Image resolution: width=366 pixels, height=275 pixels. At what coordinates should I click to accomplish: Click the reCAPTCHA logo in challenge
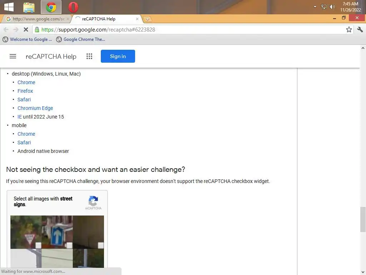93,203
